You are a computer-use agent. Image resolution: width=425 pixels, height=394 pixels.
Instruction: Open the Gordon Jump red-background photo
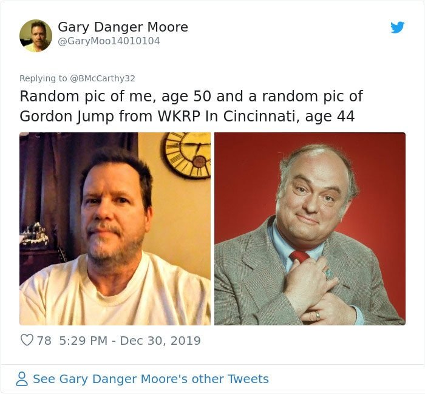(x=310, y=229)
